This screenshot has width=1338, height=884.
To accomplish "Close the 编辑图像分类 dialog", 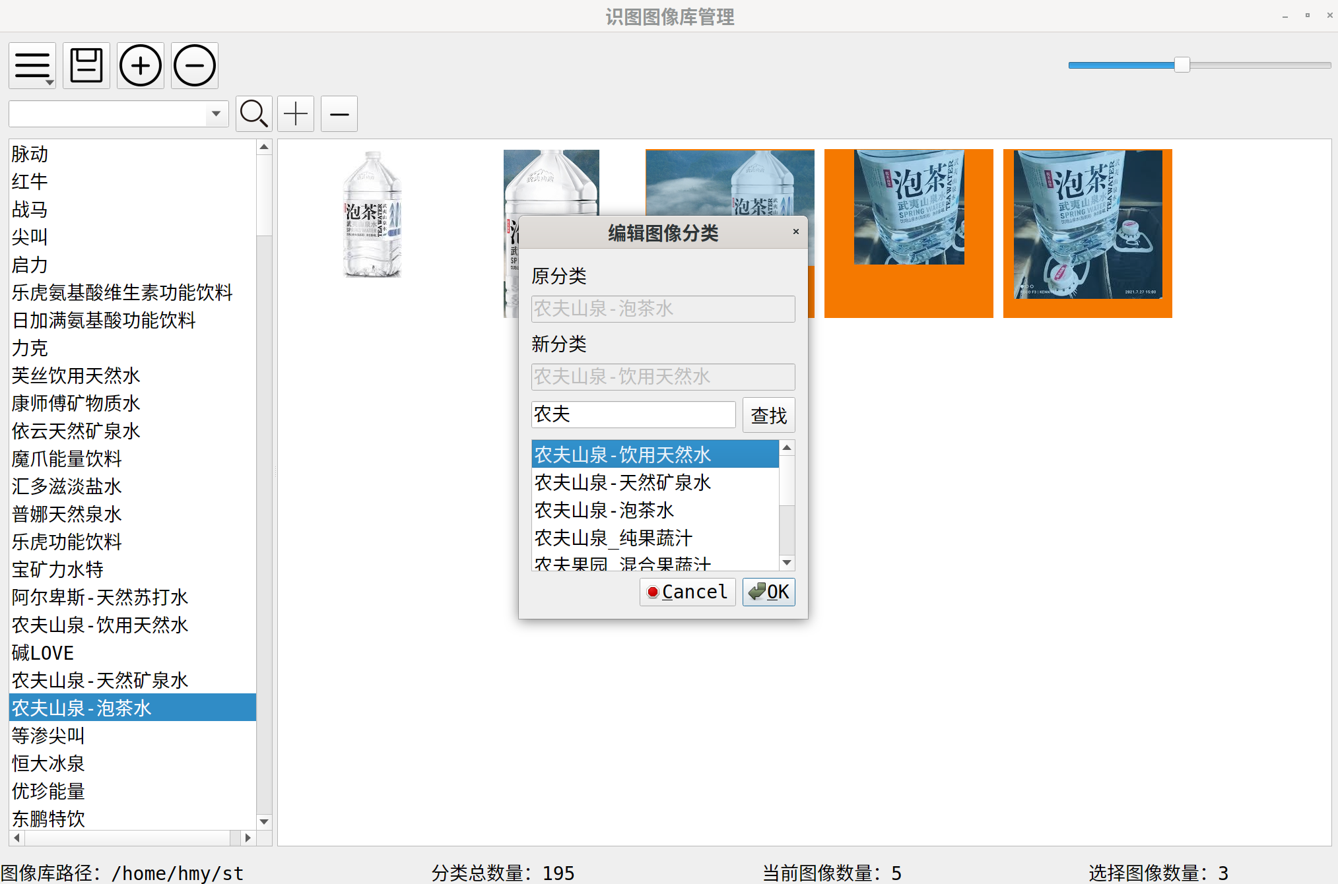I will pyautogui.click(x=796, y=232).
